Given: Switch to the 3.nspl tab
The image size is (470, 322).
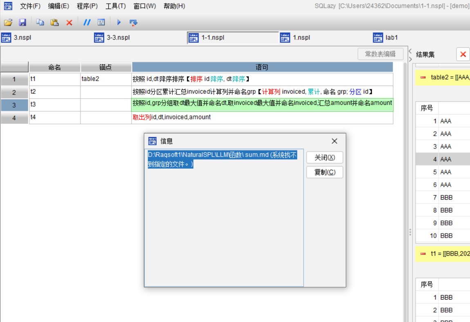Looking at the screenshot, I should tap(47, 37).
